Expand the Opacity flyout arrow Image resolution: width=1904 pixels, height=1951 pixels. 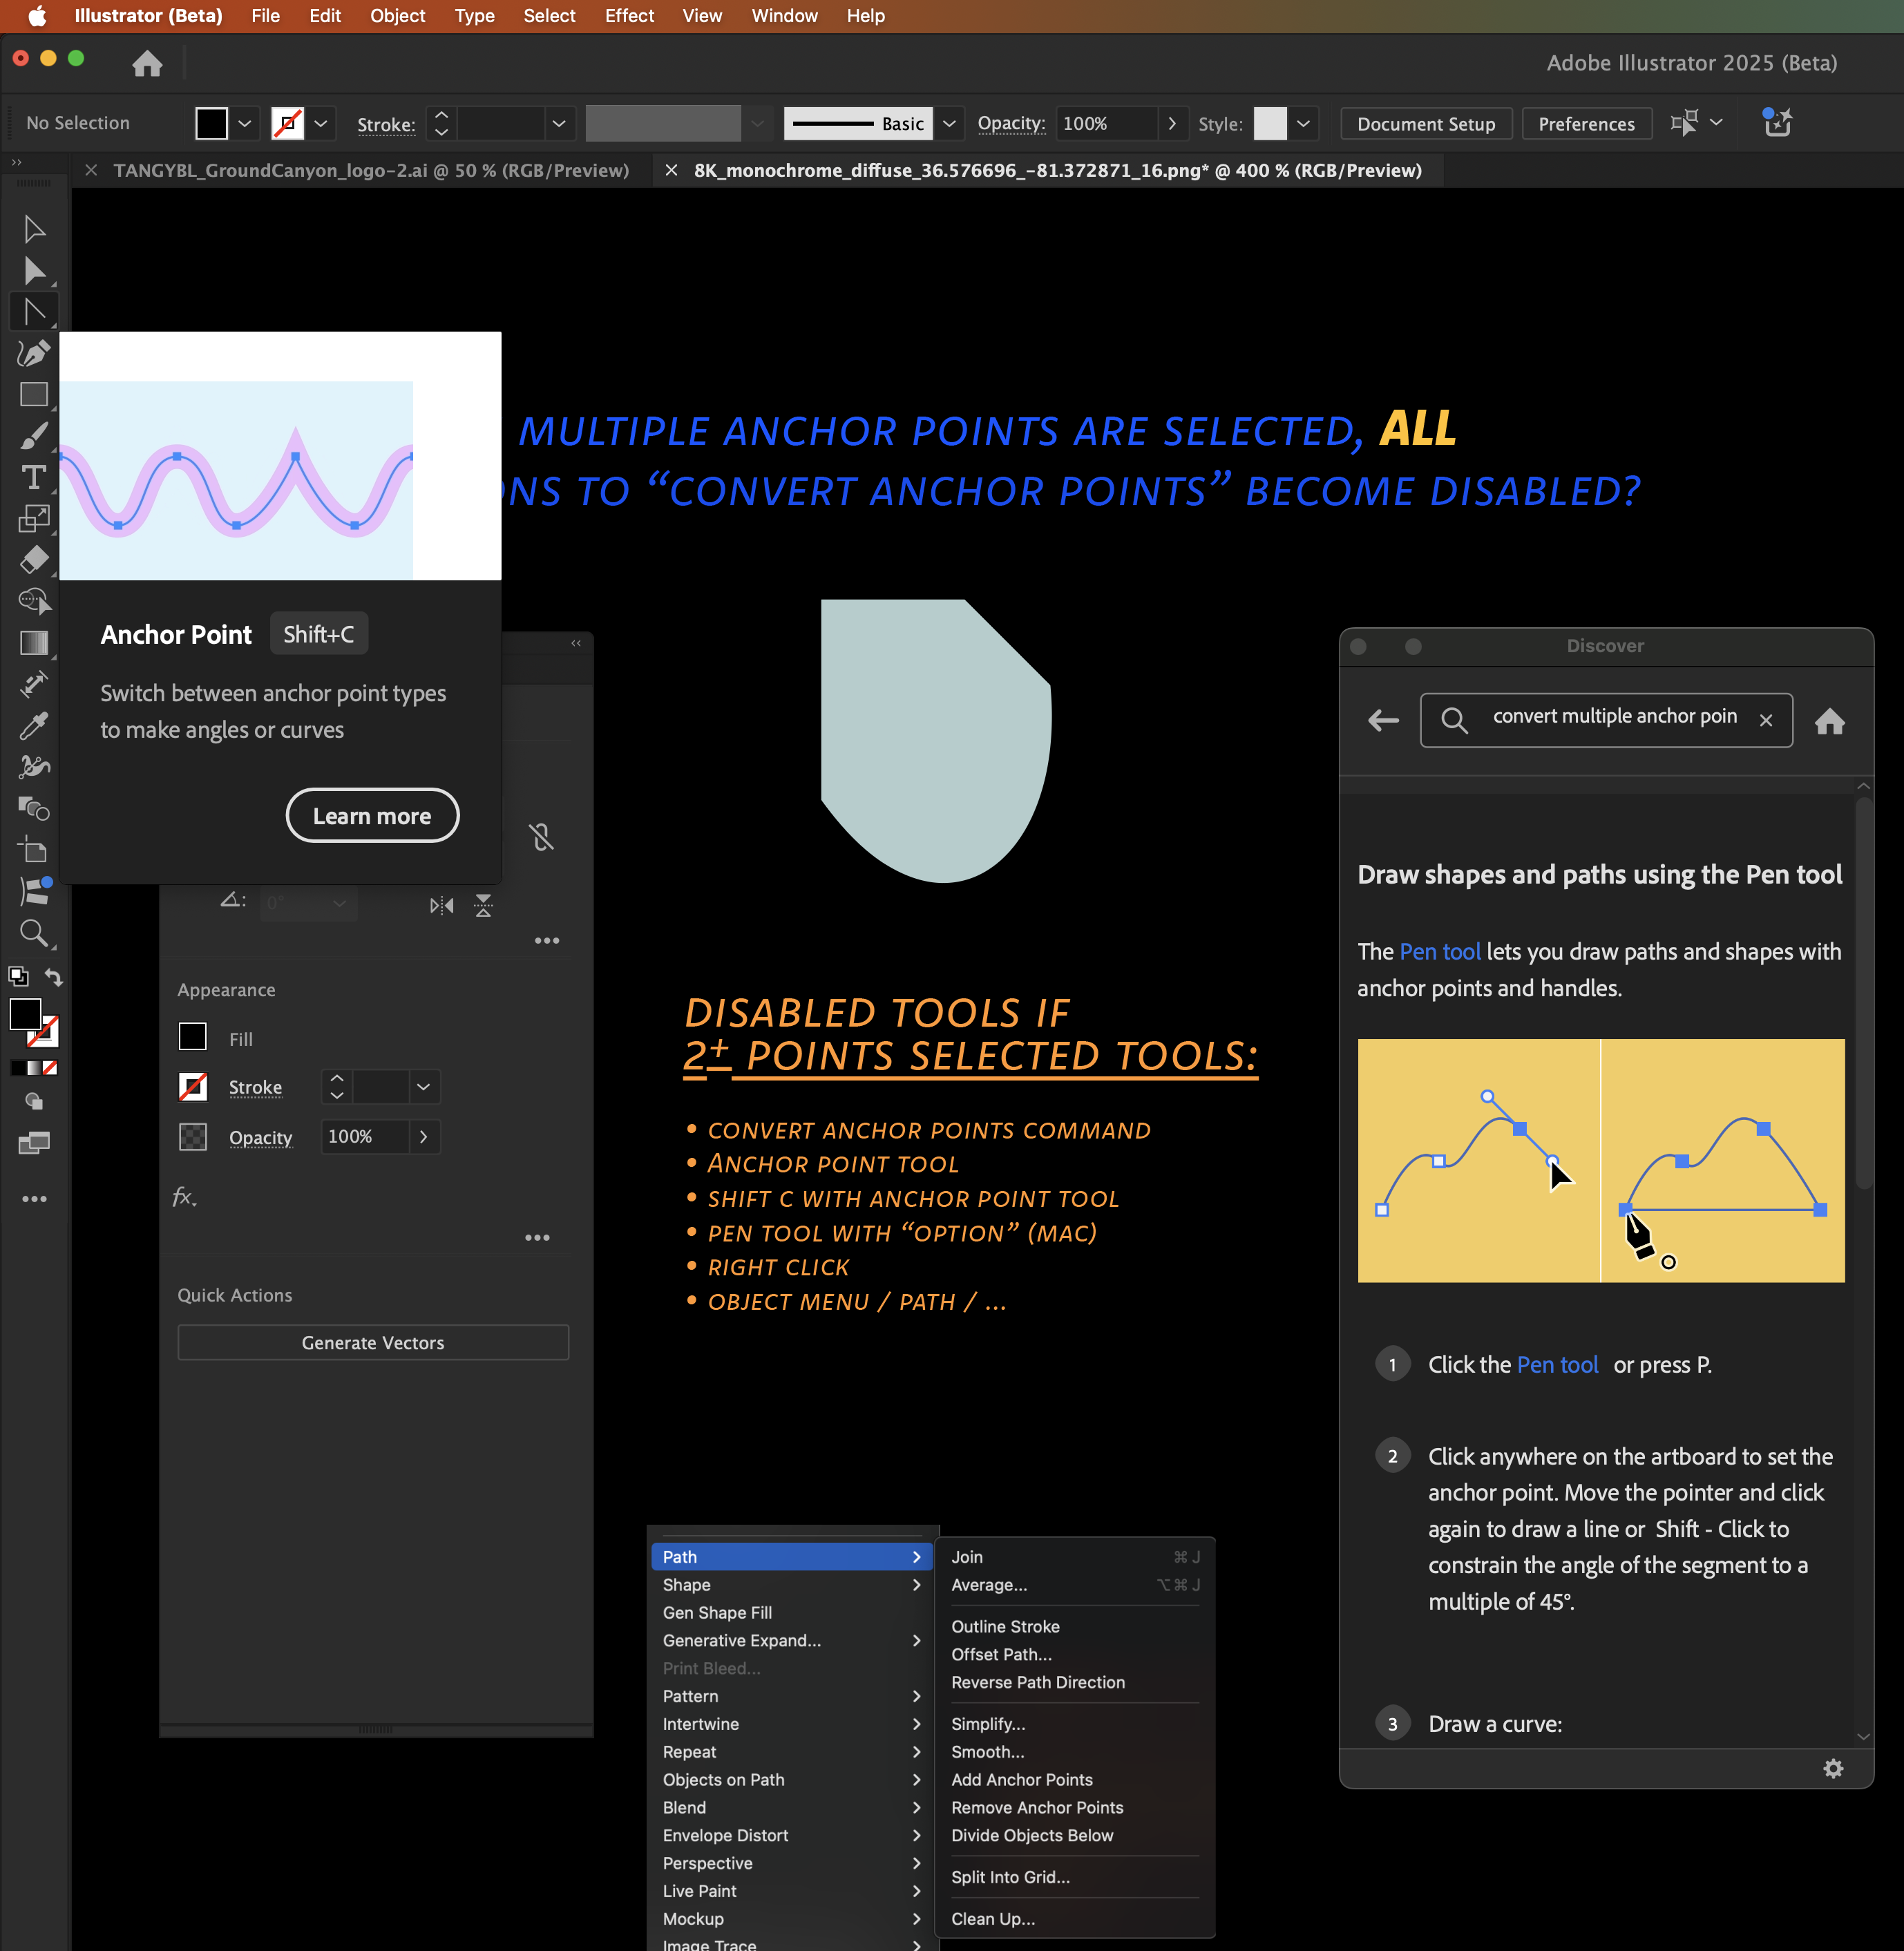tap(1172, 124)
